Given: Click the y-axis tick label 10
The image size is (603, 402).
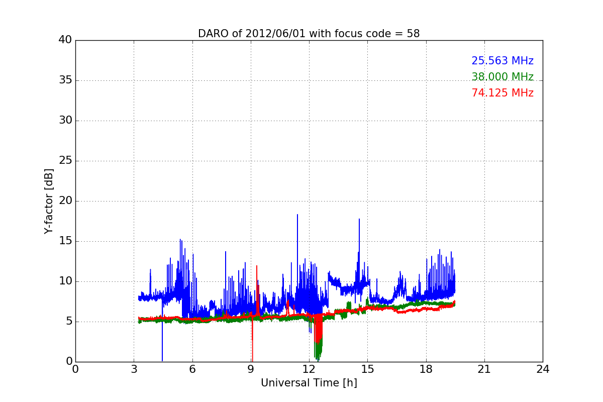Looking at the screenshot, I should pyautogui.click(x=65, y=281).
